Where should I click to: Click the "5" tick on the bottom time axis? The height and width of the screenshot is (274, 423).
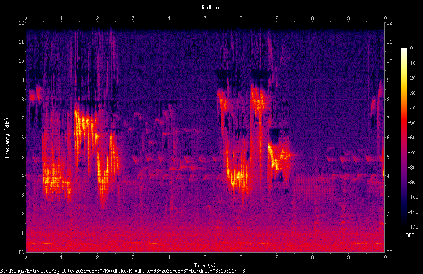tap(205, 257)
